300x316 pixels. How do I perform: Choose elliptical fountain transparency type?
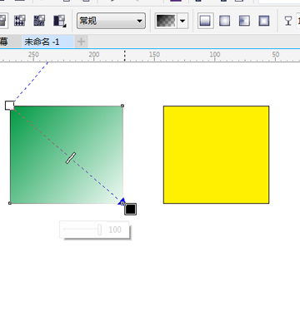click(224, 21)
